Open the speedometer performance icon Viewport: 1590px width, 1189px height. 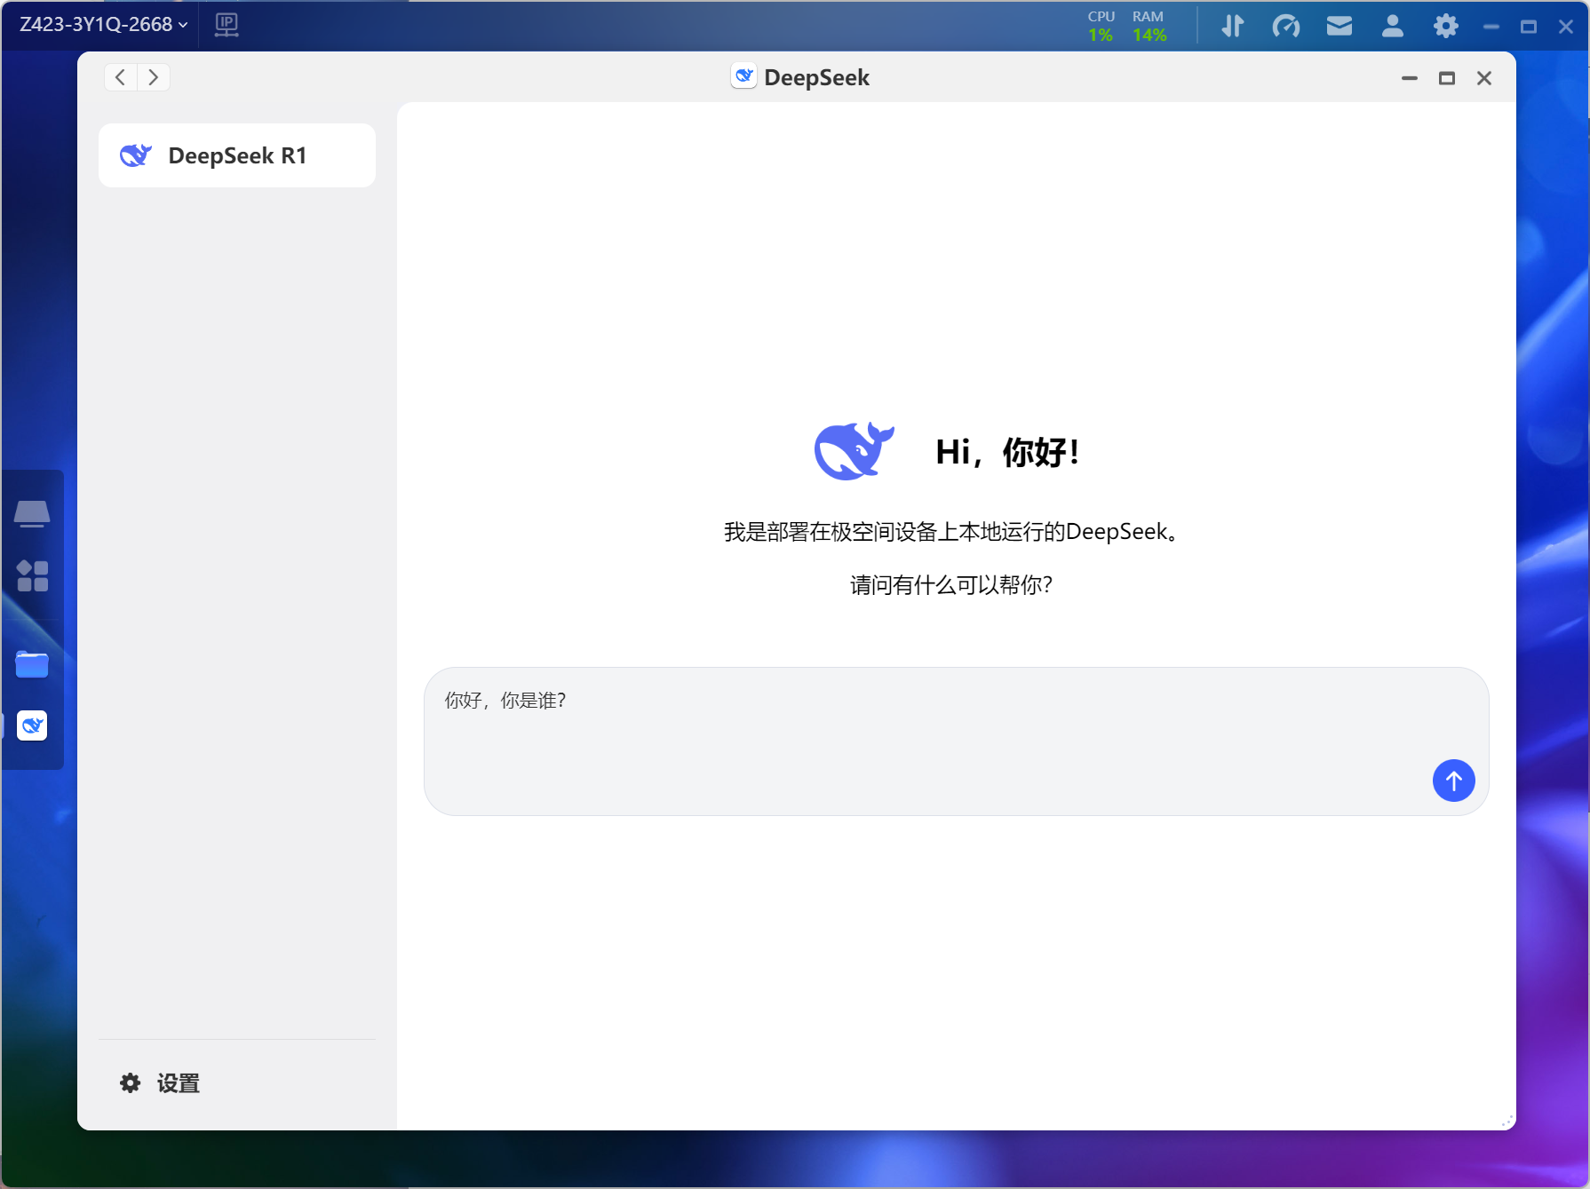pyautogui.click(x=1285, y=26)
